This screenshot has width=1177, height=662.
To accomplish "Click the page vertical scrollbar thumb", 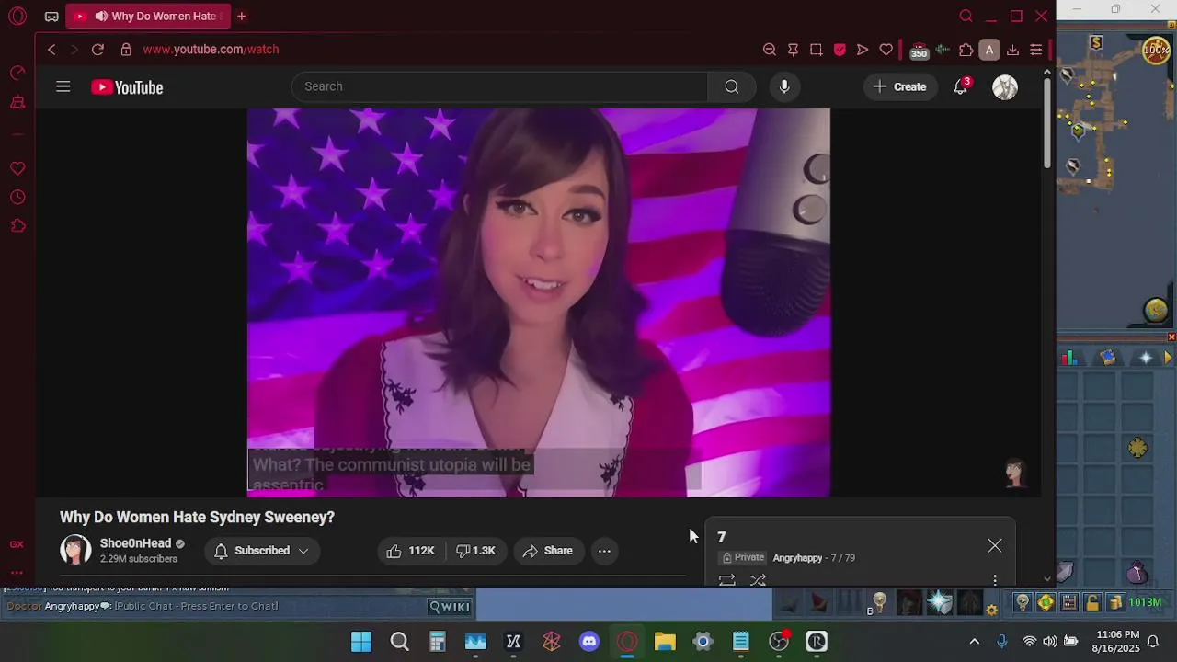I will (x=1047, y=123).
